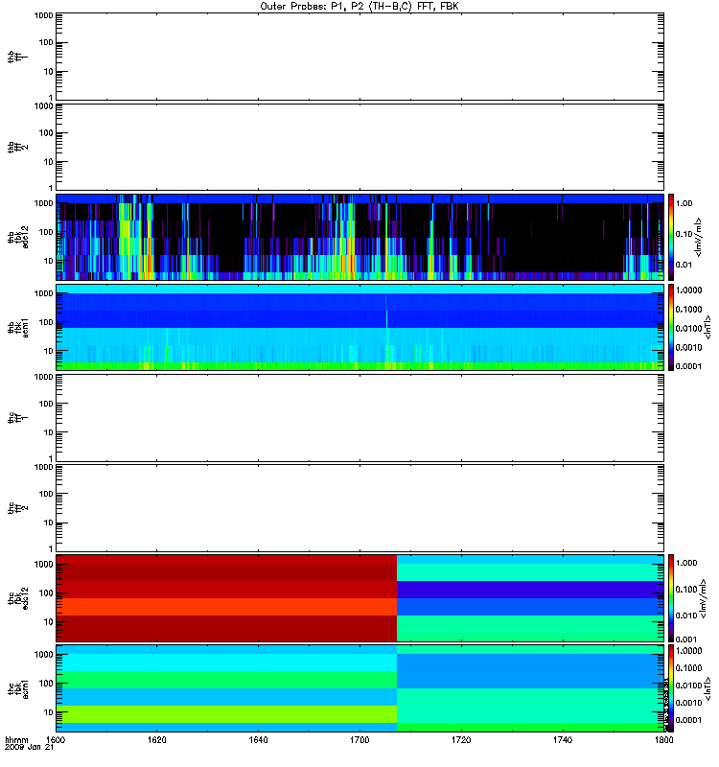Click the '1.00' tick on thb edc12 color bar
Screen dimensions: 719x767
tap(684, 203)
